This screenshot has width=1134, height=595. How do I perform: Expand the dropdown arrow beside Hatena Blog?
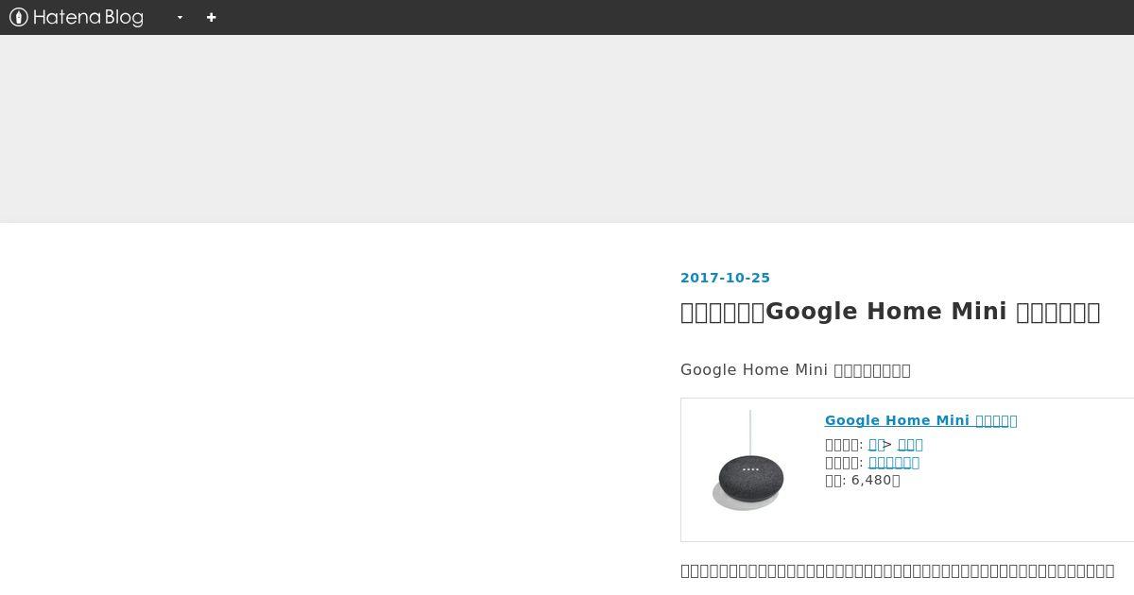click(180, 17)
